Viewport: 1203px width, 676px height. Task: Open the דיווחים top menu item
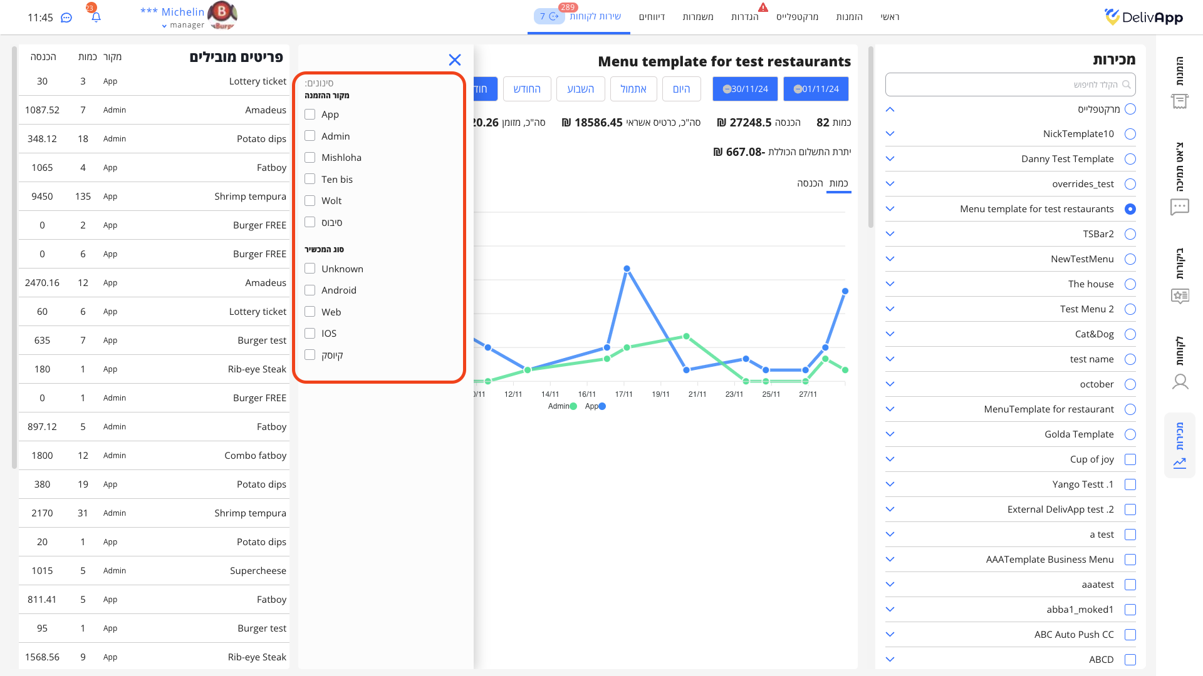tap(652, 17)
